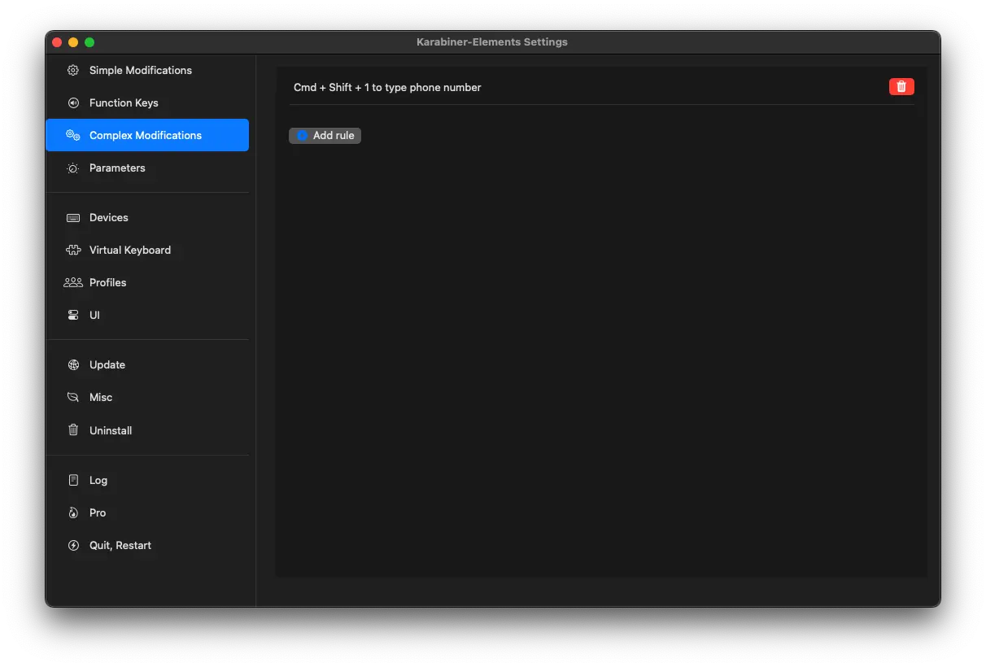Click the Parameters sun icon

pos(73,168)
